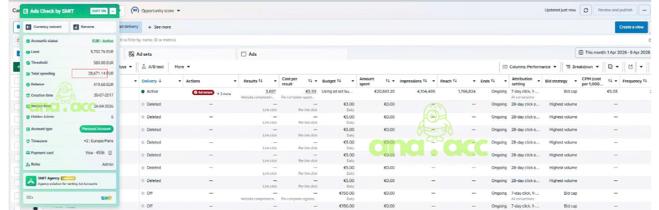This screenshot has height=210, width=659.
Task: Click the 3,697 results value
Action: tap(271, 91)
